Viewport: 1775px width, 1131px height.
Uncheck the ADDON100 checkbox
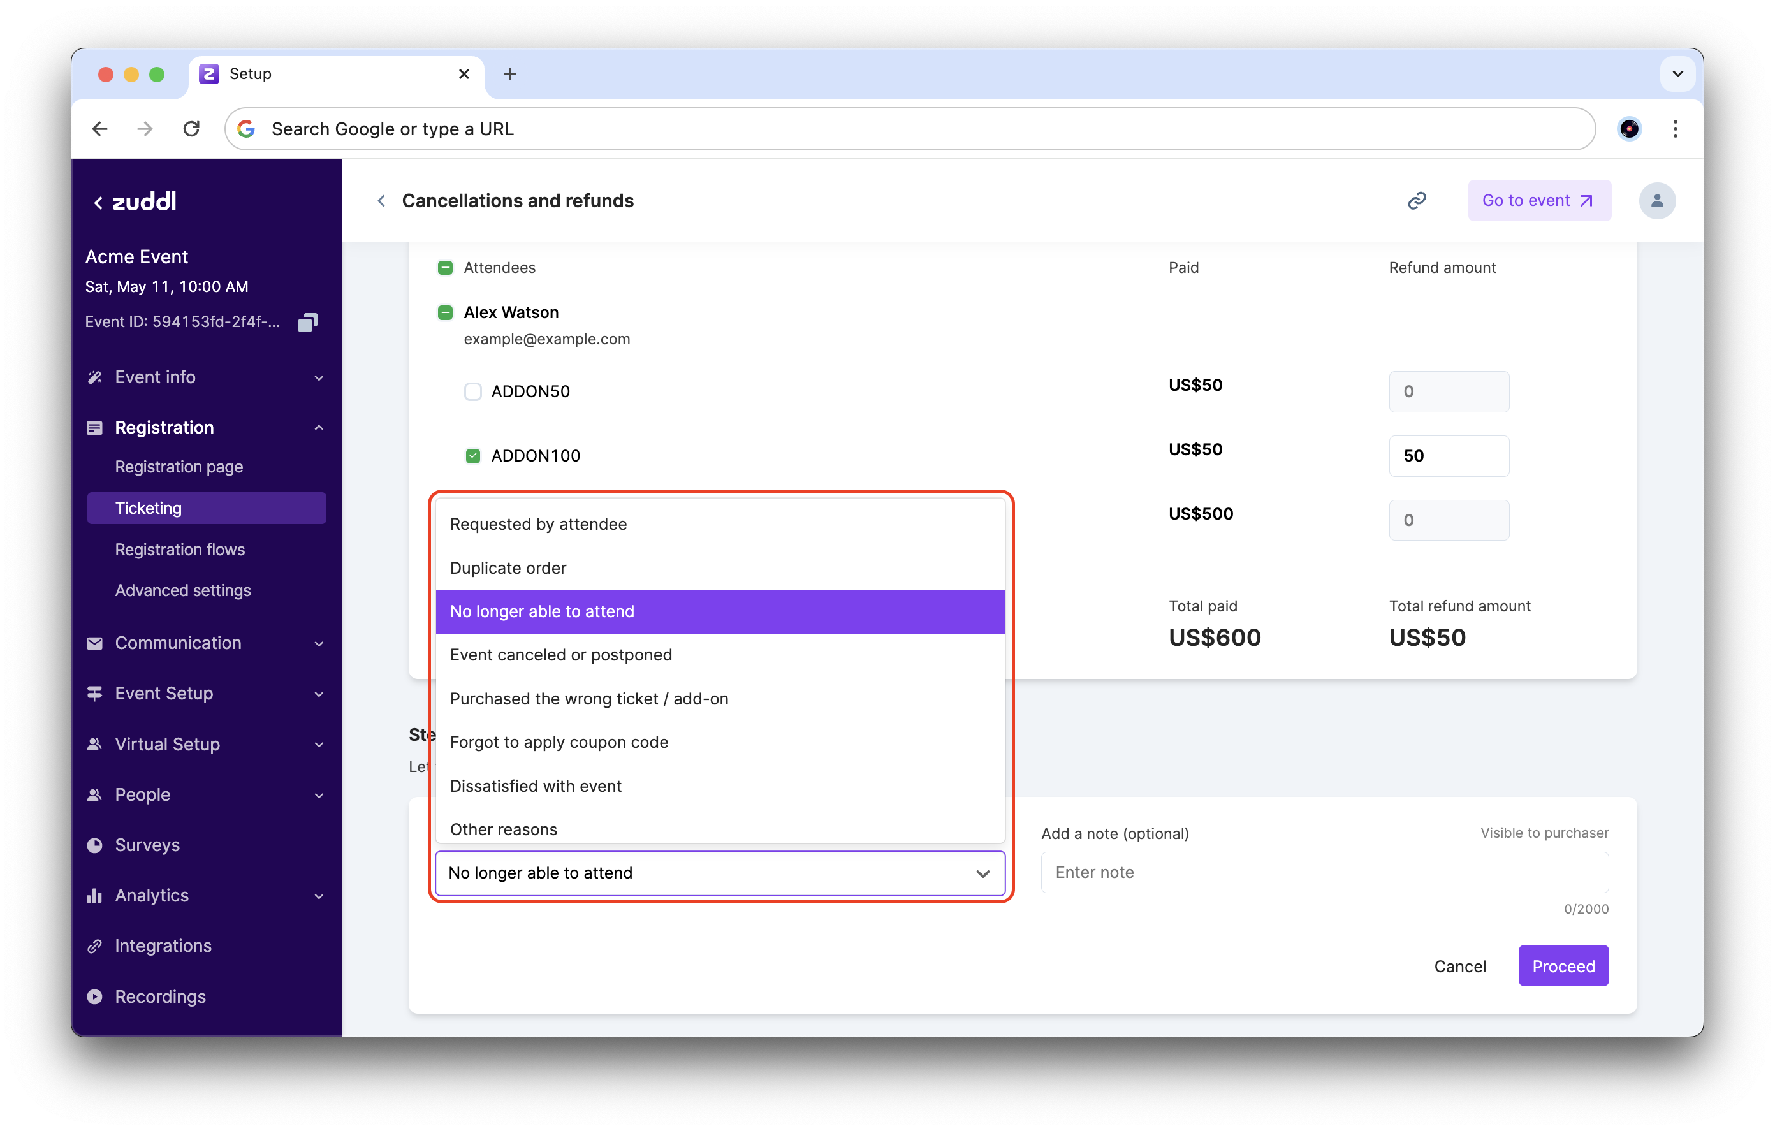click(x=472, y=456)
